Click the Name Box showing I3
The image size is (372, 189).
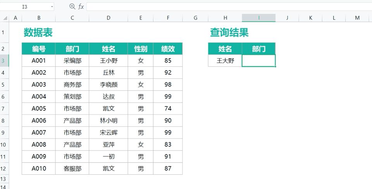click(25, 7)
